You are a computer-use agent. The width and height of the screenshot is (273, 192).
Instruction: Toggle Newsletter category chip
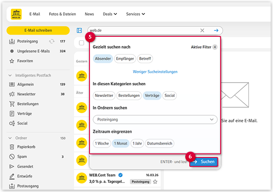click(104, 96)
